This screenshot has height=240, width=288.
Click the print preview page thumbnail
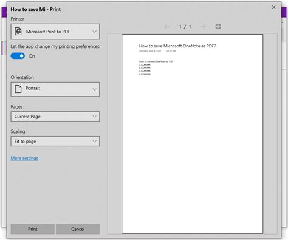click(192, 134)
